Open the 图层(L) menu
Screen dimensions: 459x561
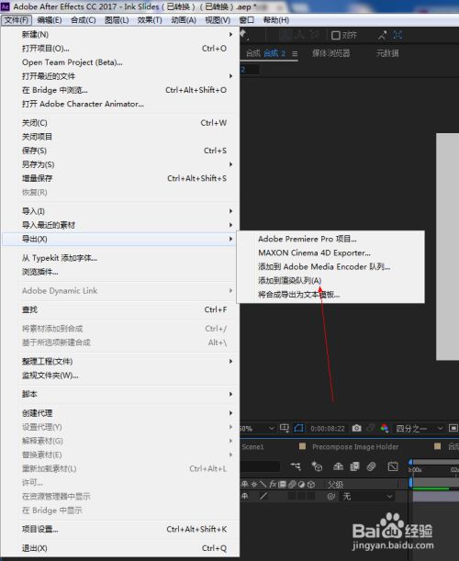117,20
